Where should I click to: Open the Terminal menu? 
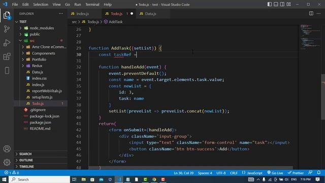92,5
